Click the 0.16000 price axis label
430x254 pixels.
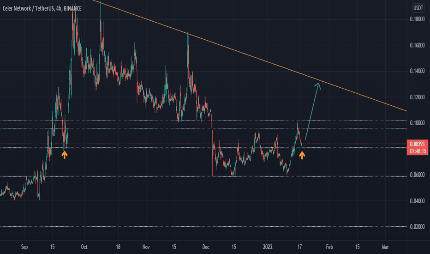tap(417, 45)
